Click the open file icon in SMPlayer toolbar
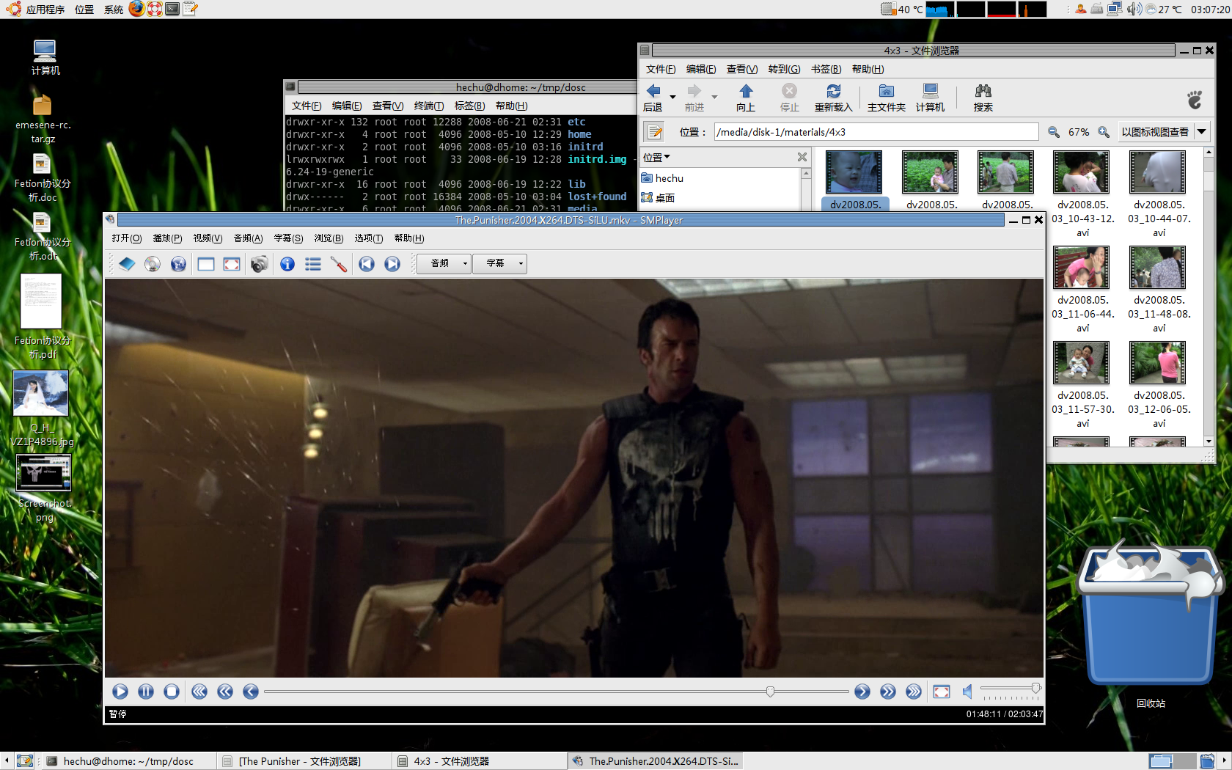 127,264
